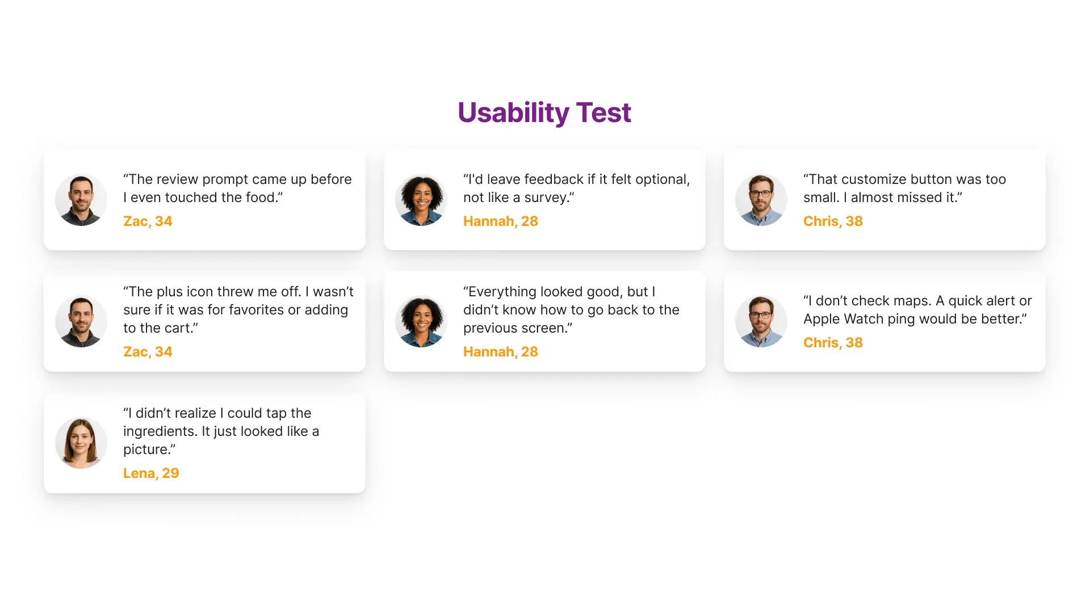Click Zac's avatar beside review prompt quote
1090x613 pixels.
click(81, 200)
